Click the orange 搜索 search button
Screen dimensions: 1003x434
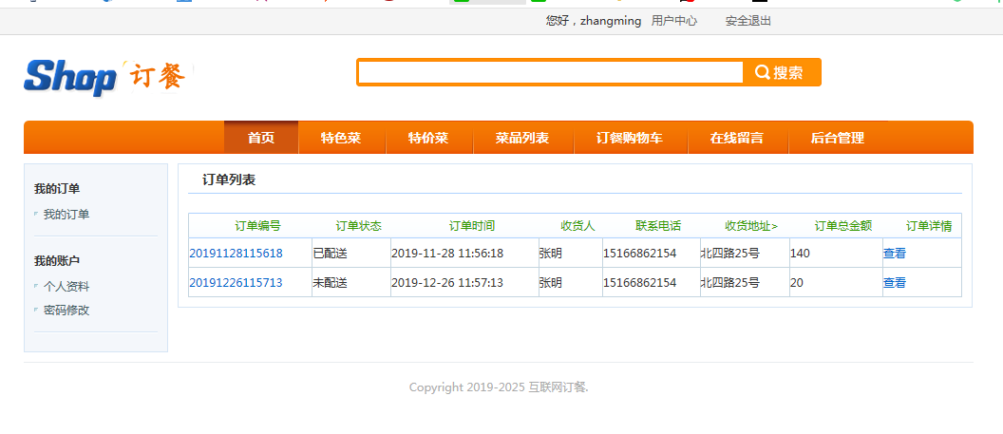point(781,73)
